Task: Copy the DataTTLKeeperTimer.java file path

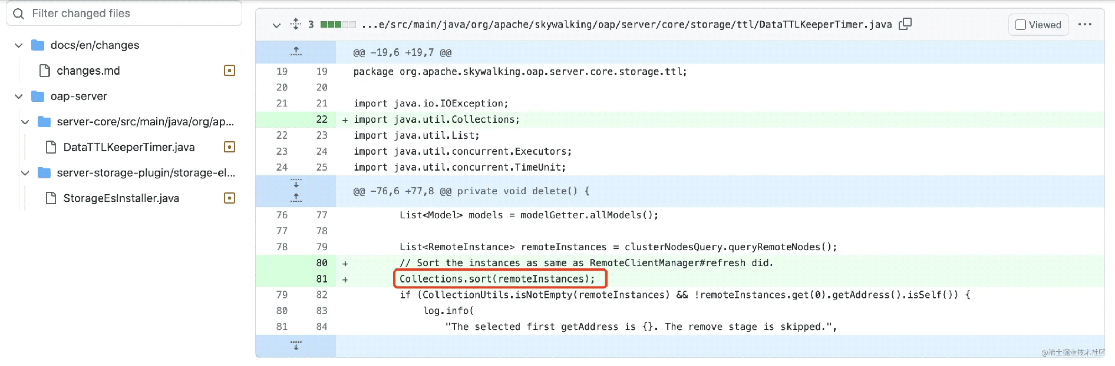Action: (905, 24)
